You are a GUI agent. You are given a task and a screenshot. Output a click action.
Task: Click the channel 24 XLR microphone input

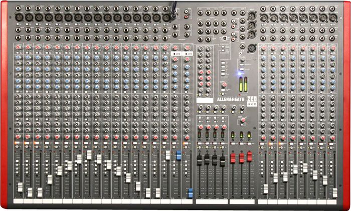coord(333,17)
